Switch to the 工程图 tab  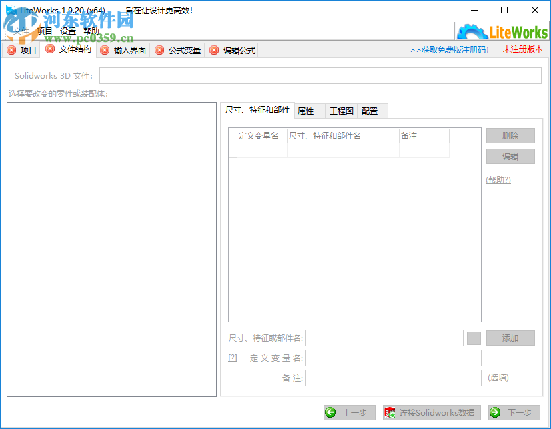[341, 111]
